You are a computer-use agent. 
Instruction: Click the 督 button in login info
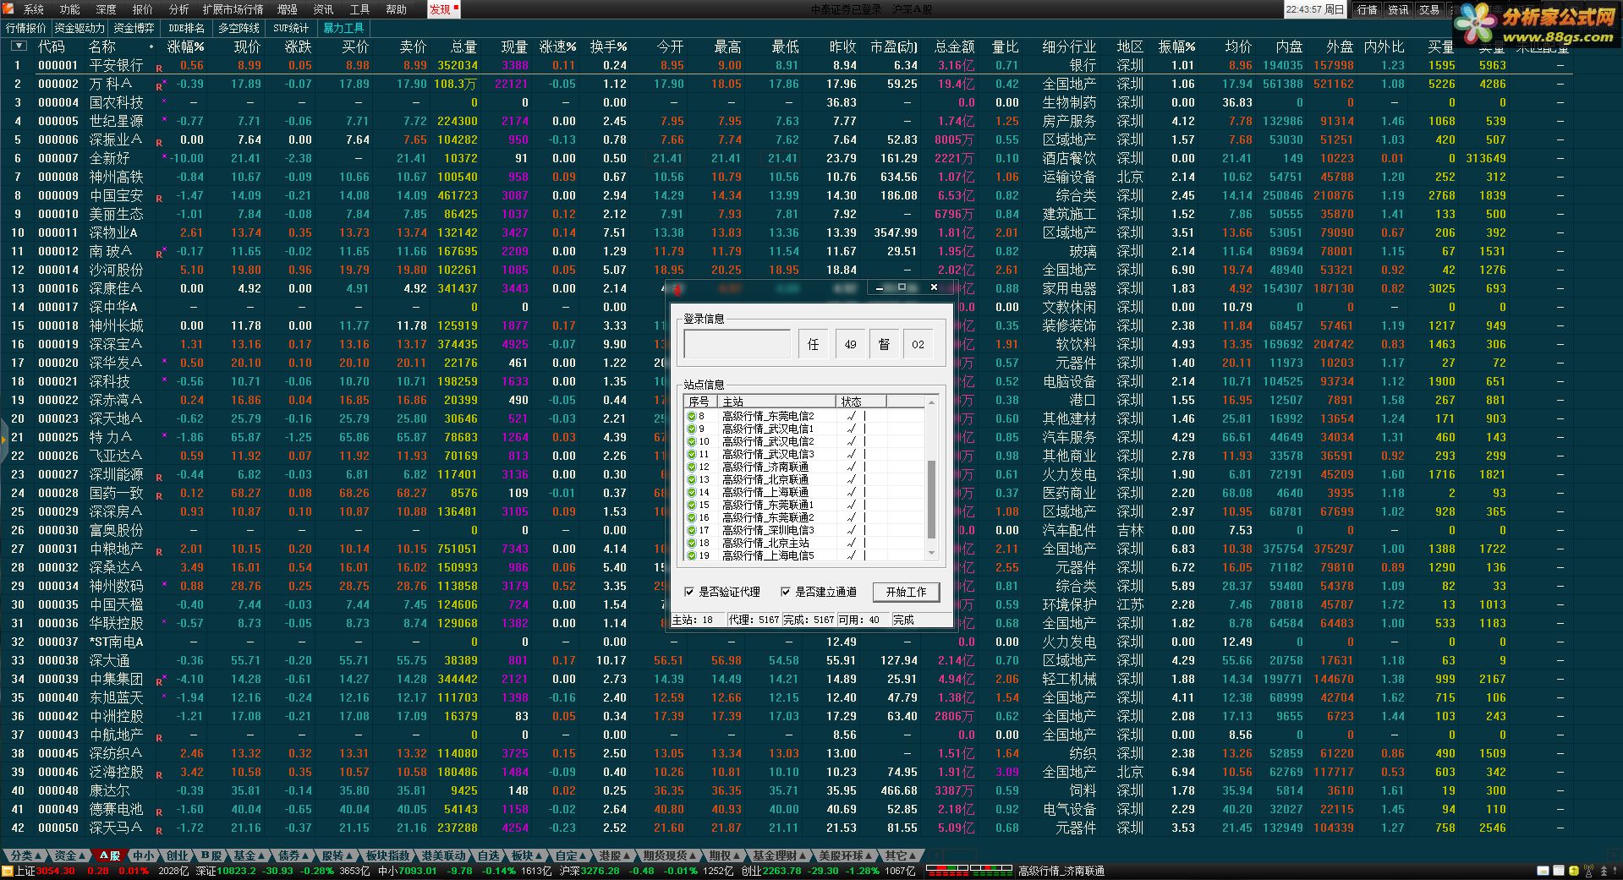click(x=884, y=344)
